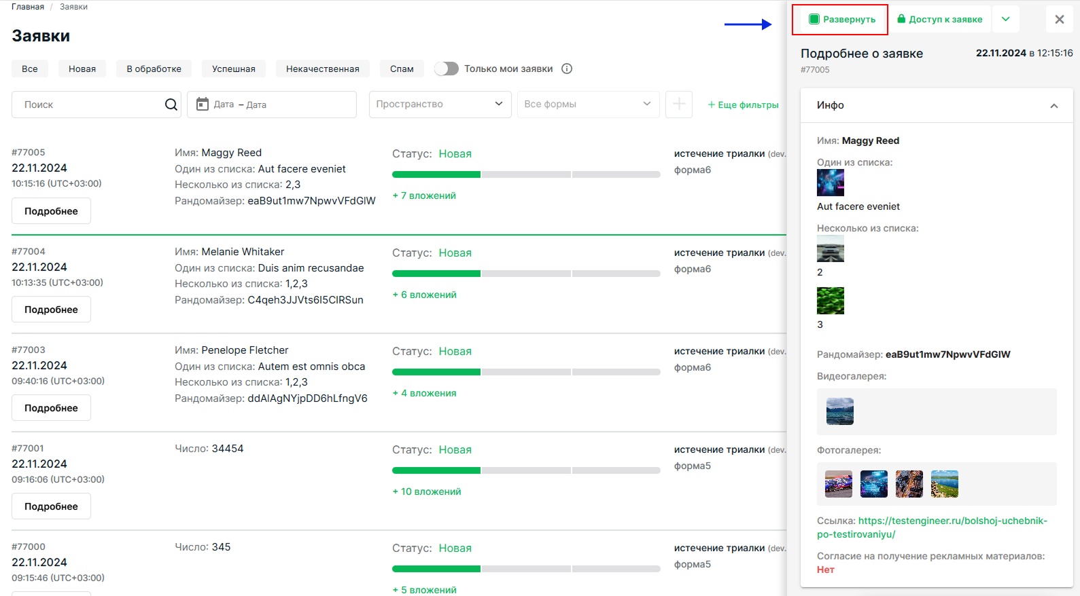This screenshot has height=596, width=1080.
Task: Open the Пространство dropdown
Action: 440,105
